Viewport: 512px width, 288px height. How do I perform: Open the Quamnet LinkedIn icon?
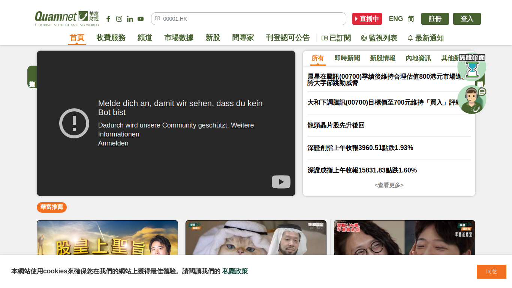pos(130,19)
